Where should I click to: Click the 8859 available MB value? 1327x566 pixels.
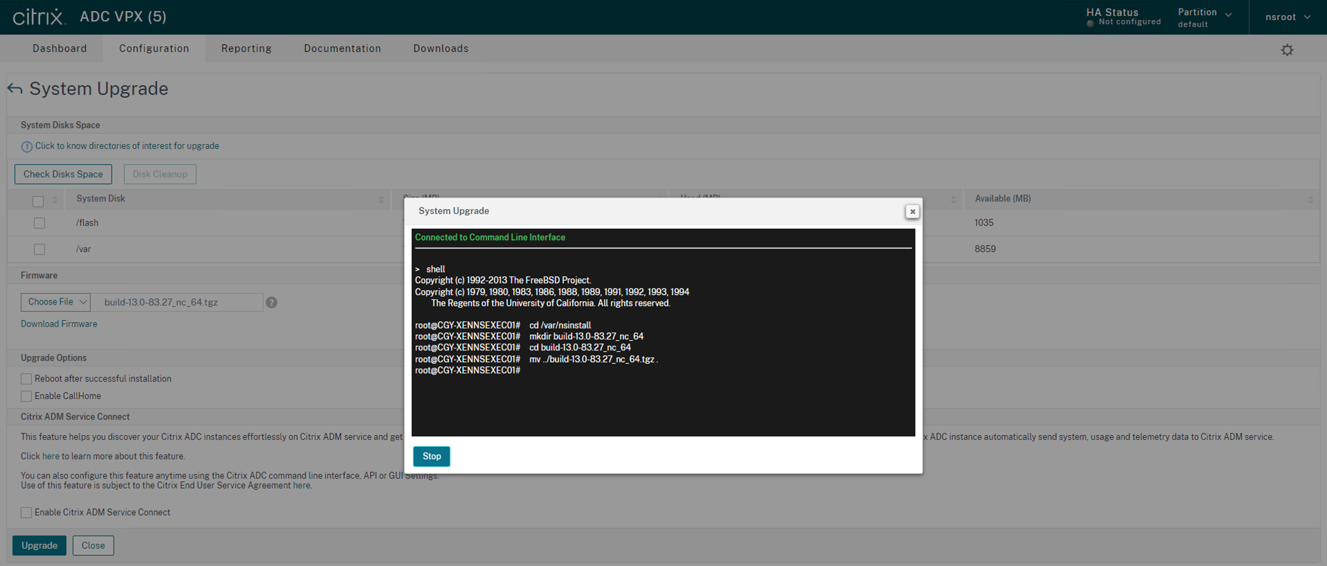pos(985,249)
